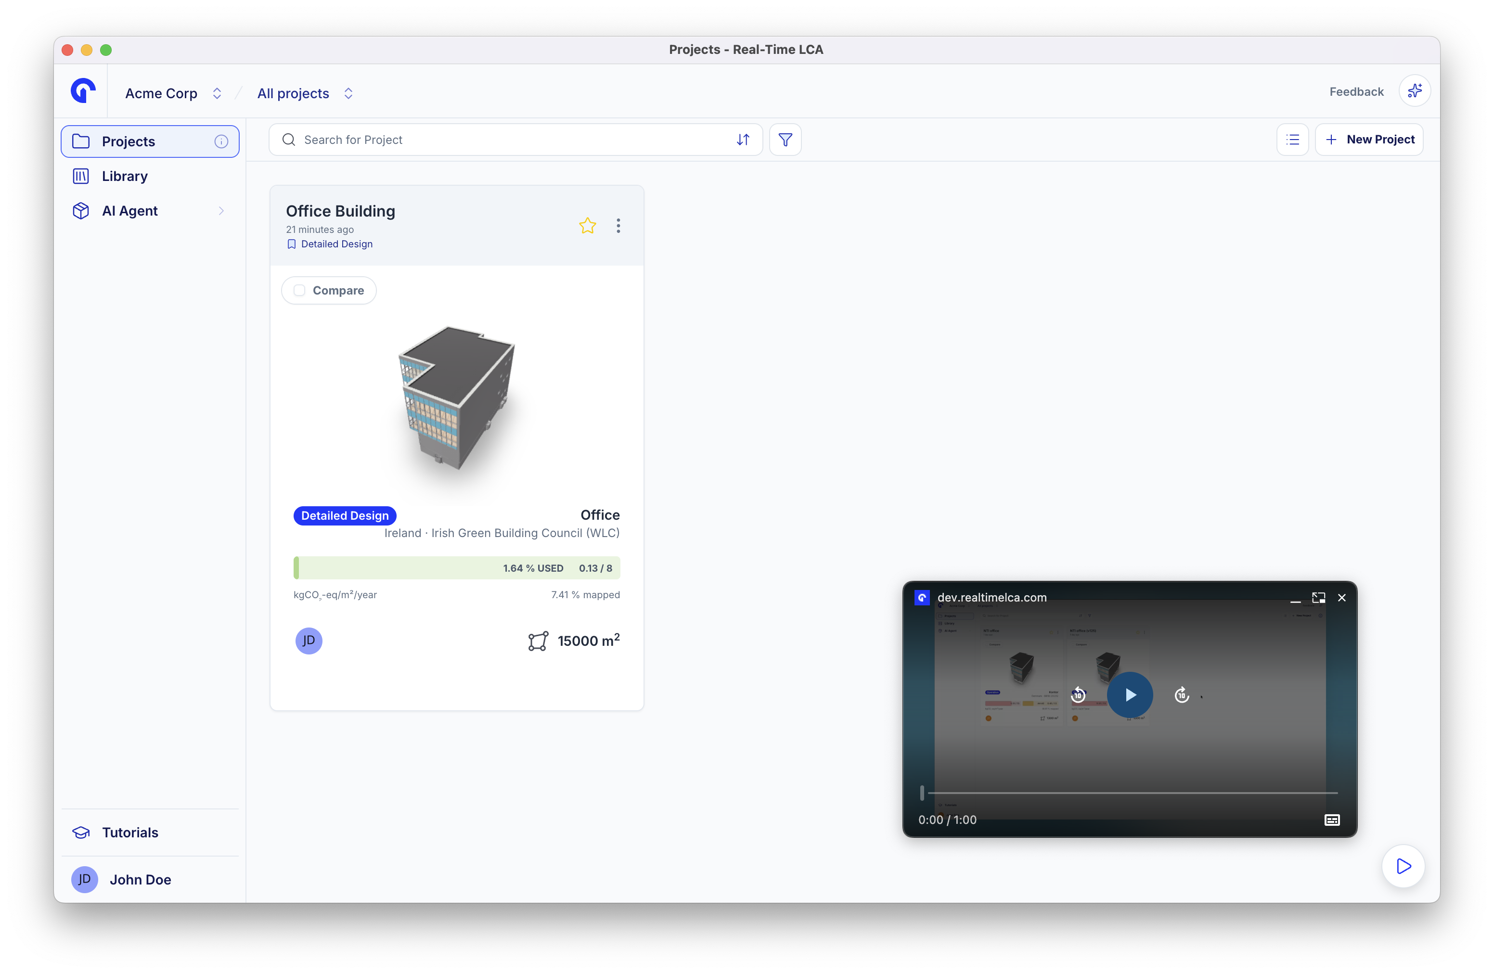Click the 7.41 % mapped text
1494x974 pixels.
(585, 594)
